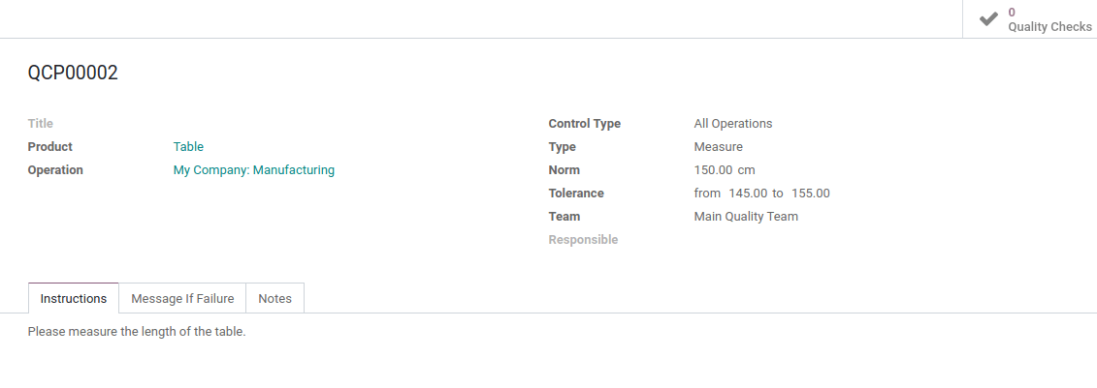The image size is (1097, 388).
Task: Click the Quality Checks checkmark icon
Action: point(988,18)
